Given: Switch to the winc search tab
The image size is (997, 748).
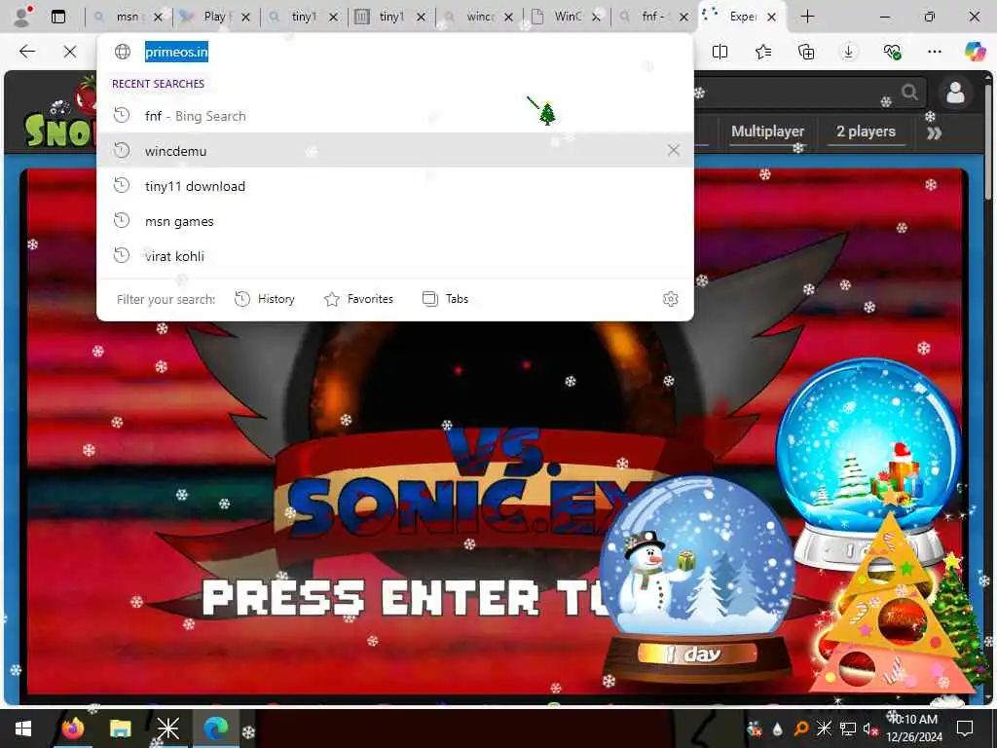Looking at the screenshot, I should pyautogui.click(x=477, y=17).
